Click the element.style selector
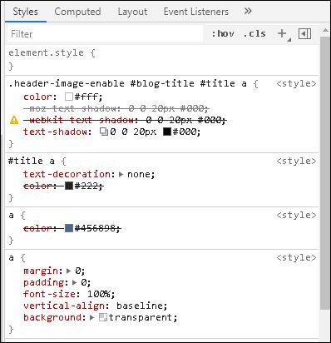Screen dimensions: 331x343 point(46,52)
